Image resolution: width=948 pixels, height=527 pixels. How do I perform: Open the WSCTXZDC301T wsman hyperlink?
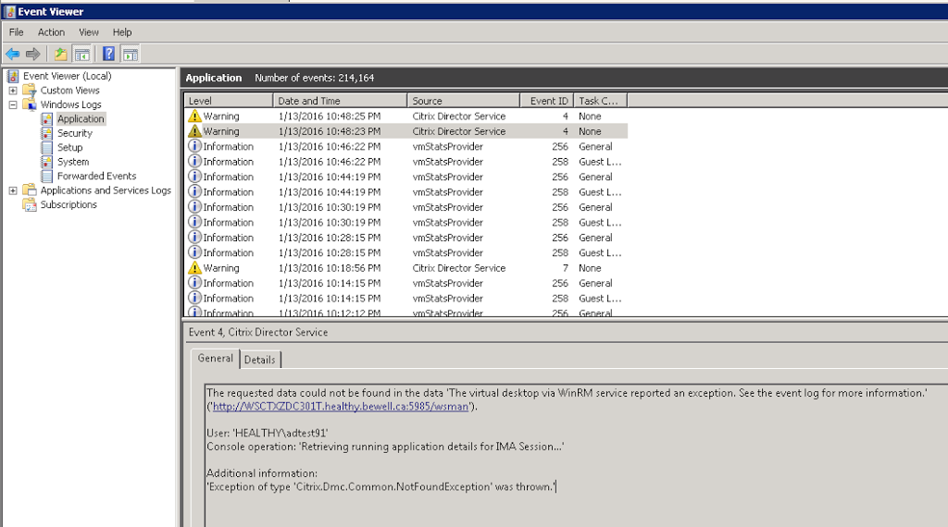[x=342, y=406]
